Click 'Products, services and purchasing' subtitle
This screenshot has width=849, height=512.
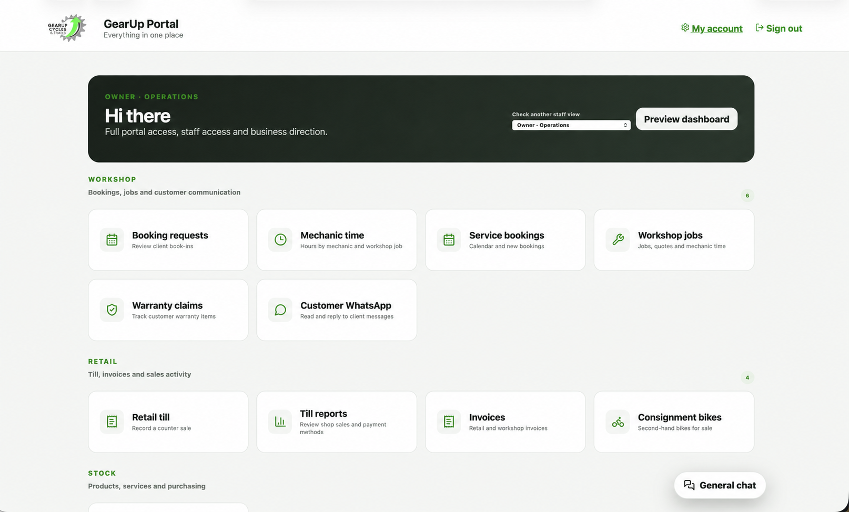click(147, 486)
